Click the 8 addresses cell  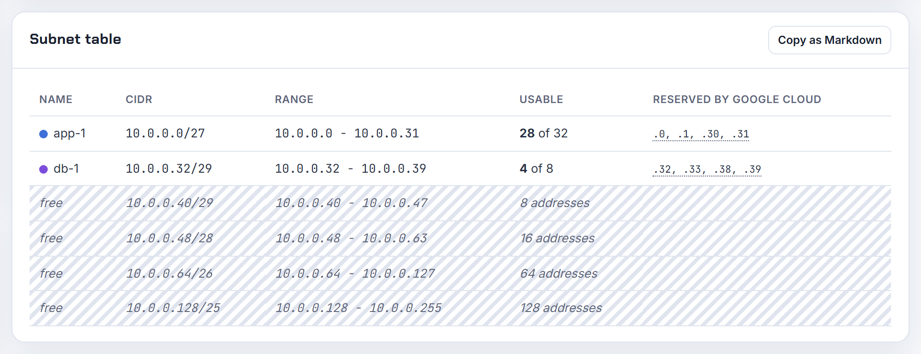555,203
